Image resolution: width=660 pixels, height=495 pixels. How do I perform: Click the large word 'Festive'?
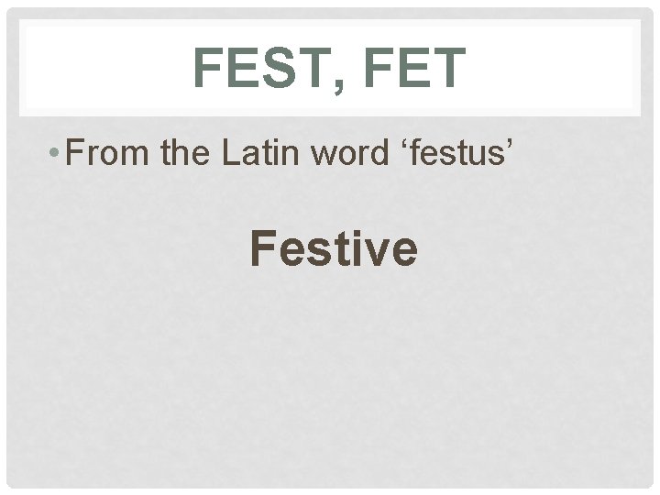(333, 247)
